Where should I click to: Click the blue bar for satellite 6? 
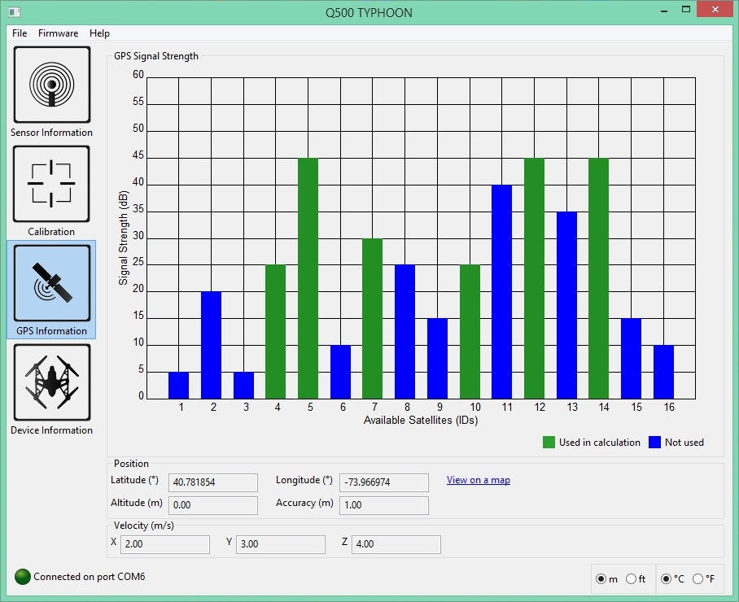(340, 372)
